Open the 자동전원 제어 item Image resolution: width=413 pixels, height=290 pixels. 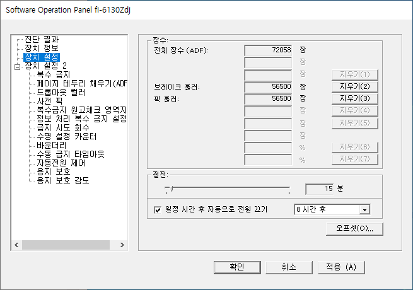pos(61,163)
